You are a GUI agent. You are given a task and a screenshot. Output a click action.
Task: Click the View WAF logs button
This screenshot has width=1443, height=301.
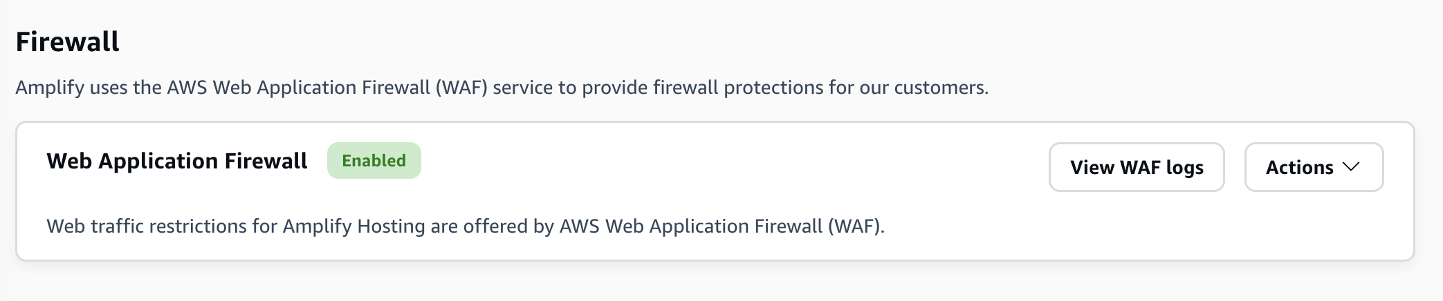pos(1136,167)
